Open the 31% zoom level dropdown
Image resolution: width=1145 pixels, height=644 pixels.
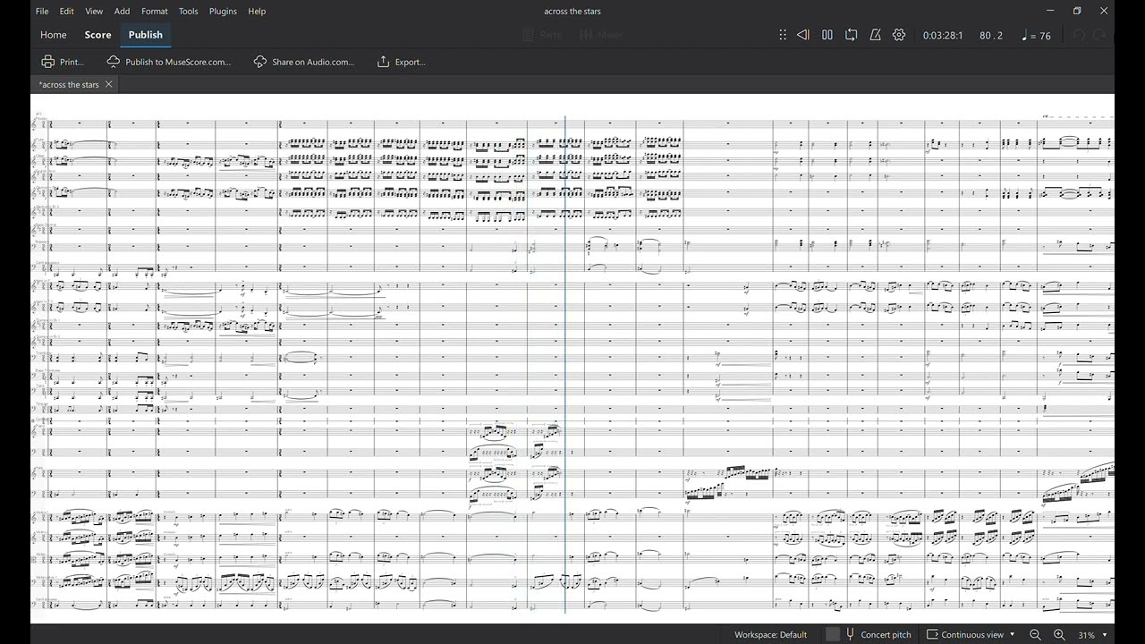click(1092, 634)
